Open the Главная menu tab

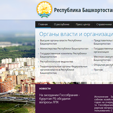click(43, 25)
